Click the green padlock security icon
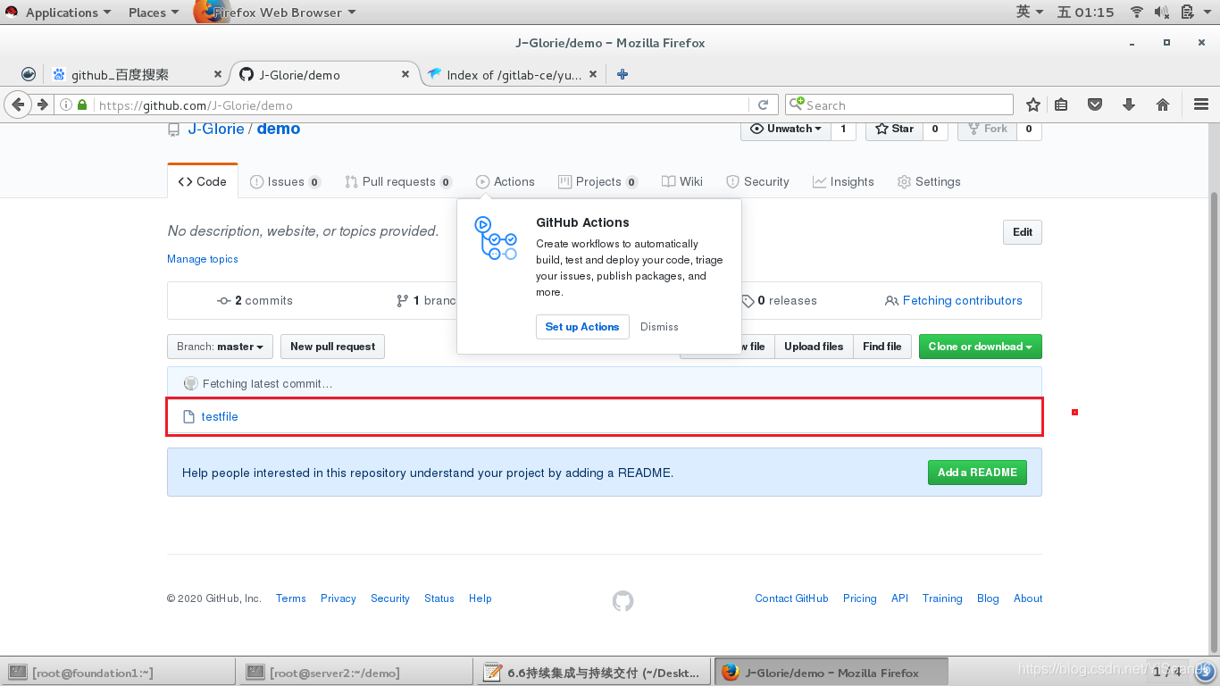Image resolution: width=1220 pixels, height=686 pixels. click(82, 105)
